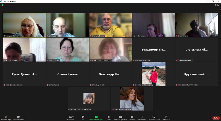Image resolution: width=221 pixels, height=121 pixels.
Task: Select video tile beside the window plants
Action: pos(196,25)
